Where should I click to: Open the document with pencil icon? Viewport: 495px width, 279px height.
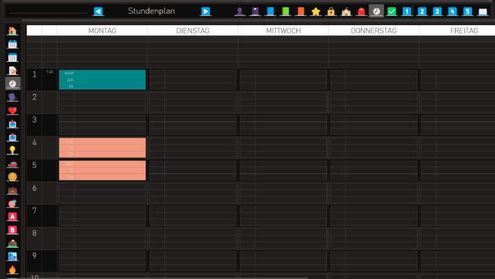[x=12, y=71]
